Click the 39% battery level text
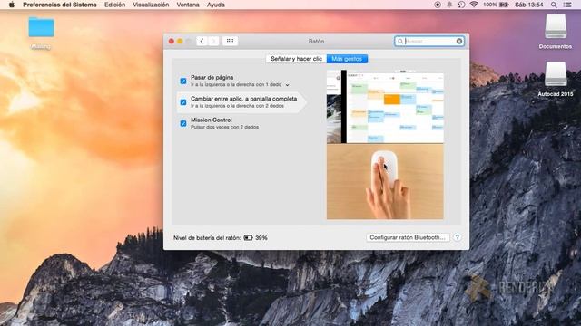The height and width of the screenshot is (326, 581). click(261, 237)
